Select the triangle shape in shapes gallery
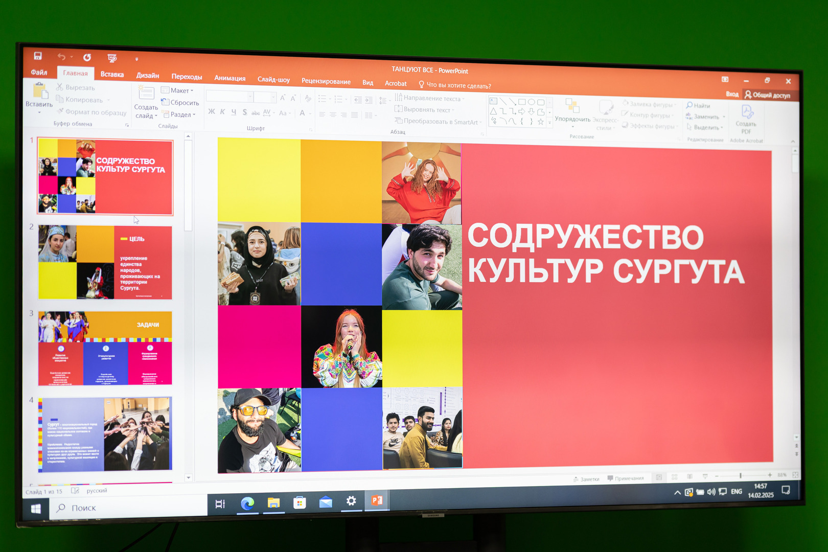The width and height of the screenshot is (828, 552). 493,111
